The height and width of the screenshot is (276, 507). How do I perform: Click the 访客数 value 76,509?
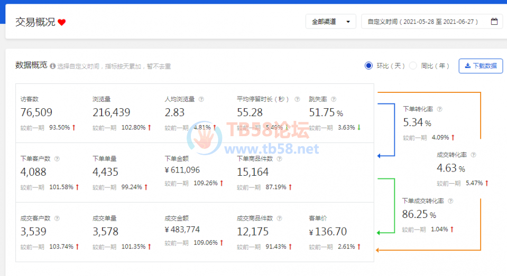[36, 112]
